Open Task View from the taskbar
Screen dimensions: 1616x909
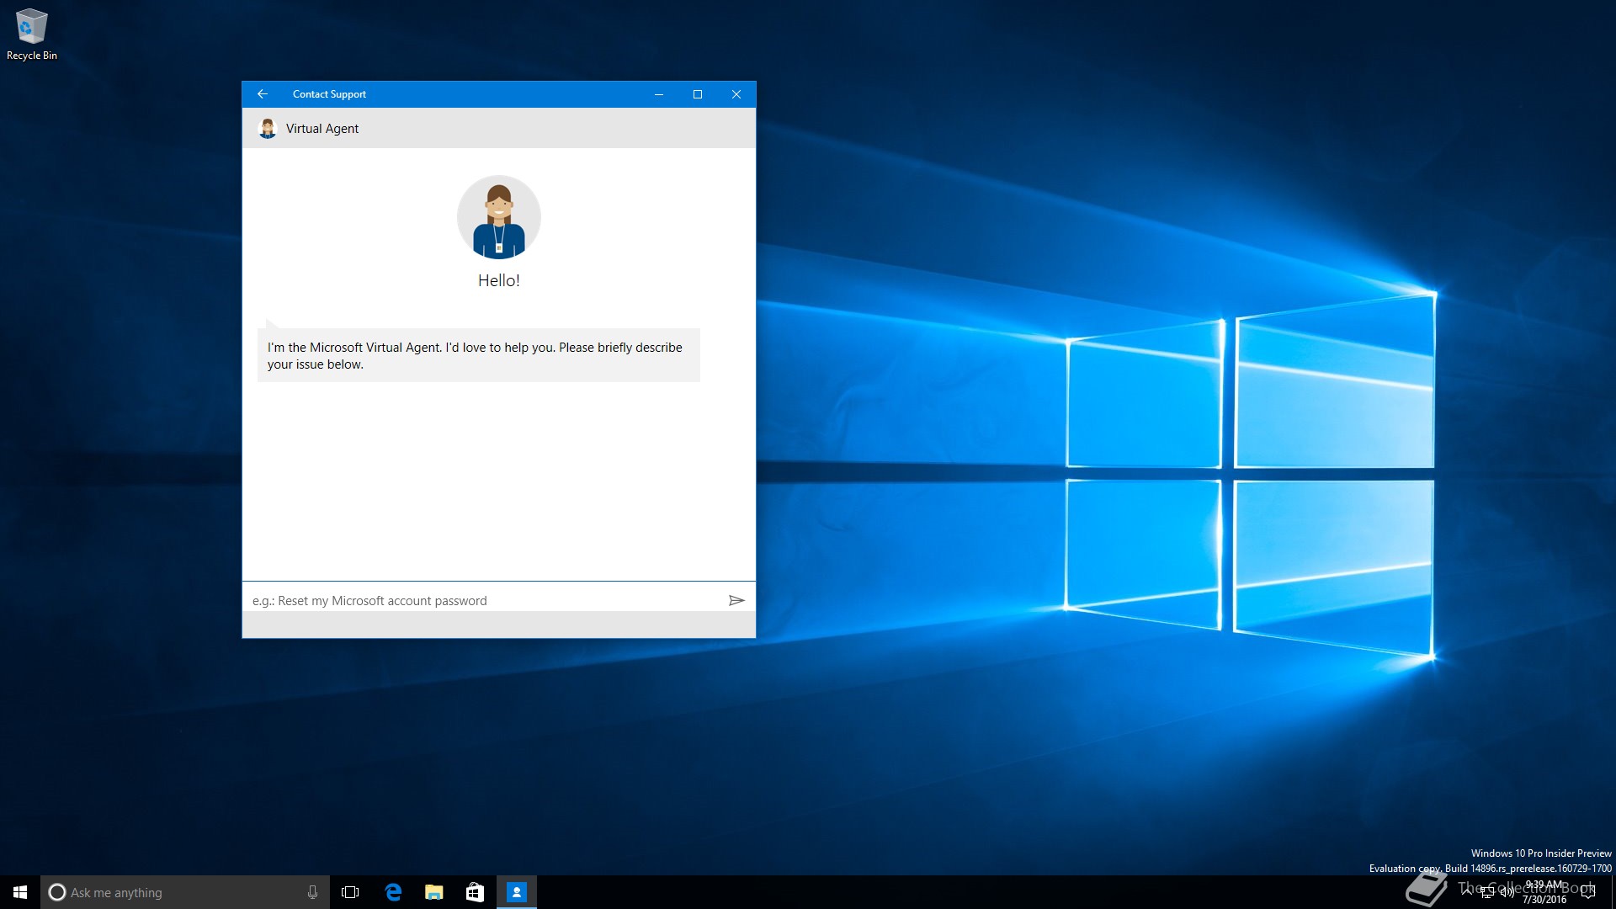click(x=350, y=892)
